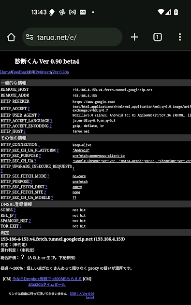The width and height of the screenshot is (191, 305).
Task: Click help mark next to HTTP_SEC_FETCH_MODE
Action: point(48,176)
